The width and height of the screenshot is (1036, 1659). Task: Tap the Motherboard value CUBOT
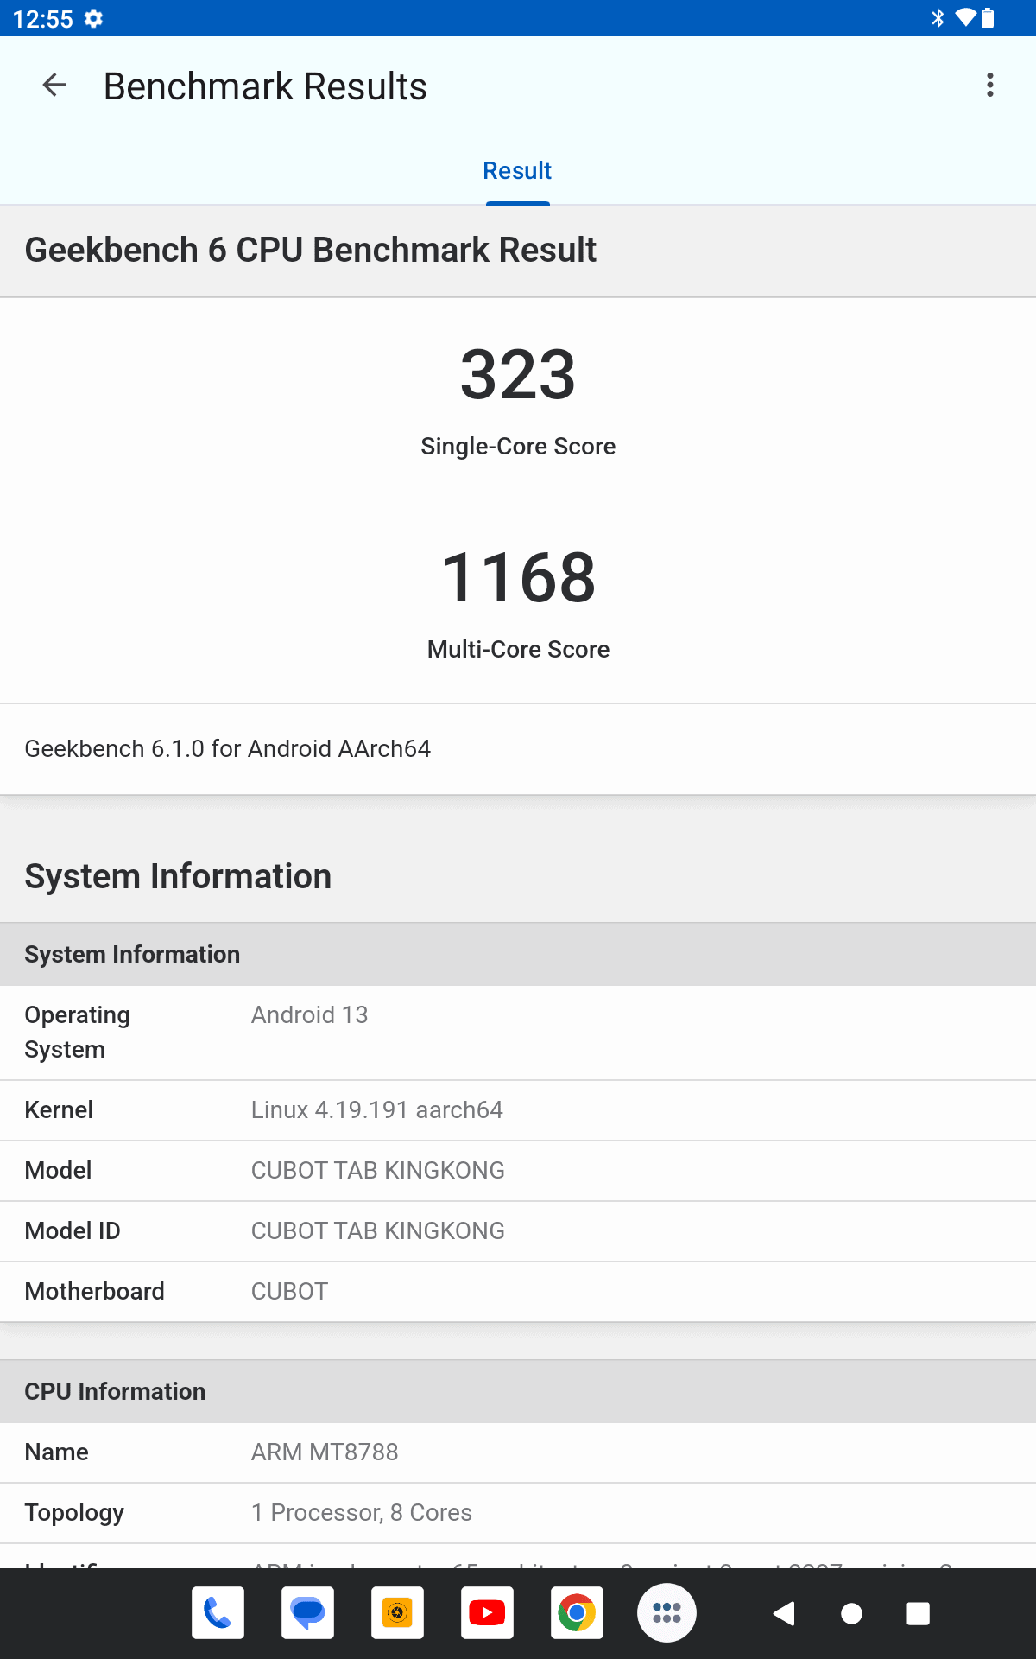(289, 1291)
